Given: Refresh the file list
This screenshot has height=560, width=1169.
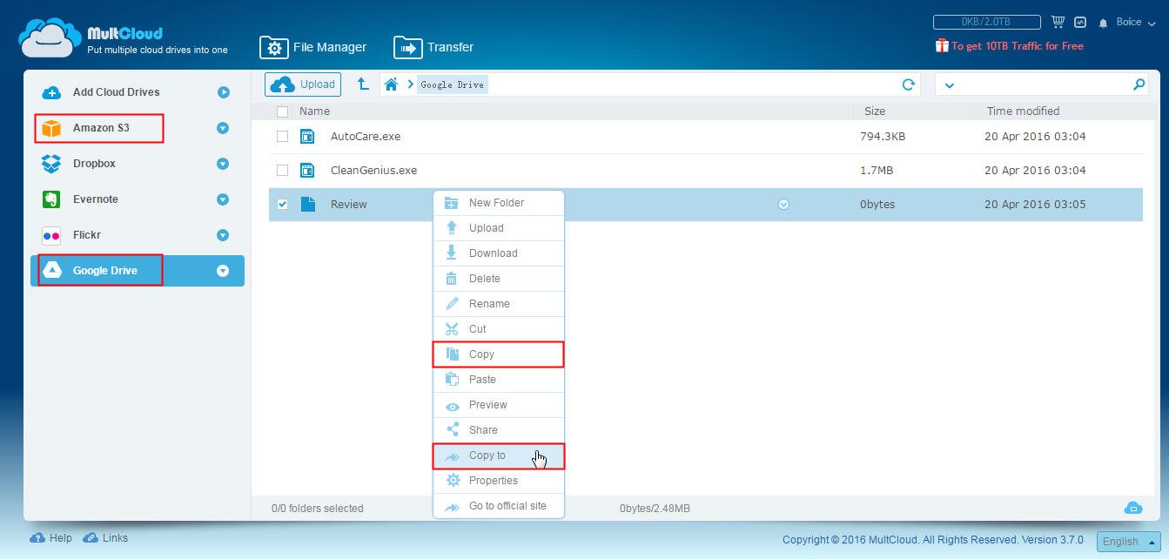Looking at the screenshot, I should click(909, 84).
